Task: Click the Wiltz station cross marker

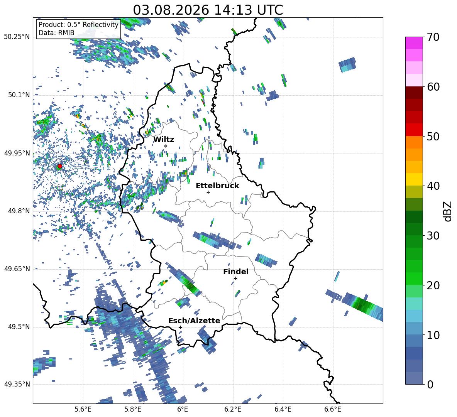Action: [x=166, y=146]
